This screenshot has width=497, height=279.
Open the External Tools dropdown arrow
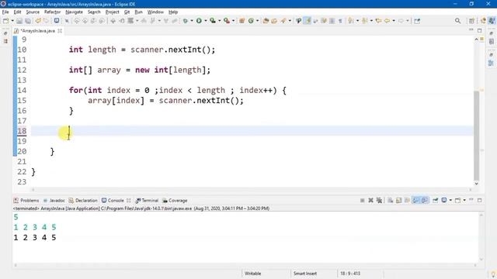pyautogui.click(x=233, y=21)
